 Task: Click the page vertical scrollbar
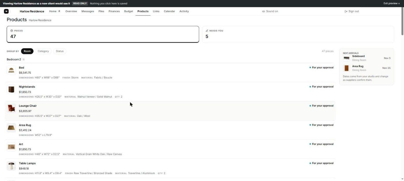[402, 22]
